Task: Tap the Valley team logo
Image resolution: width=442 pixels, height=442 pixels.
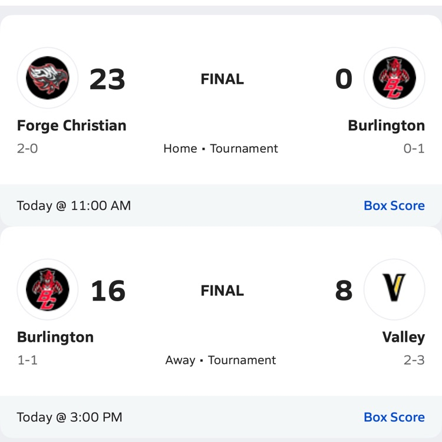Action: point(394,289)
